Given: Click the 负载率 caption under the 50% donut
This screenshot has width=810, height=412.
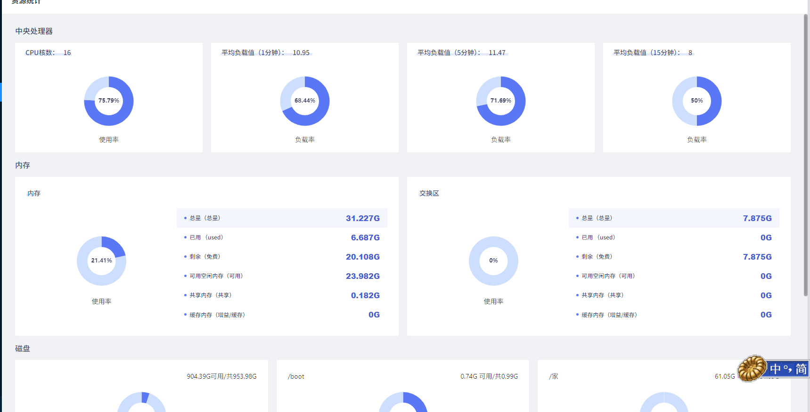Looking at the screenshot, I should (x=697, y=140).
